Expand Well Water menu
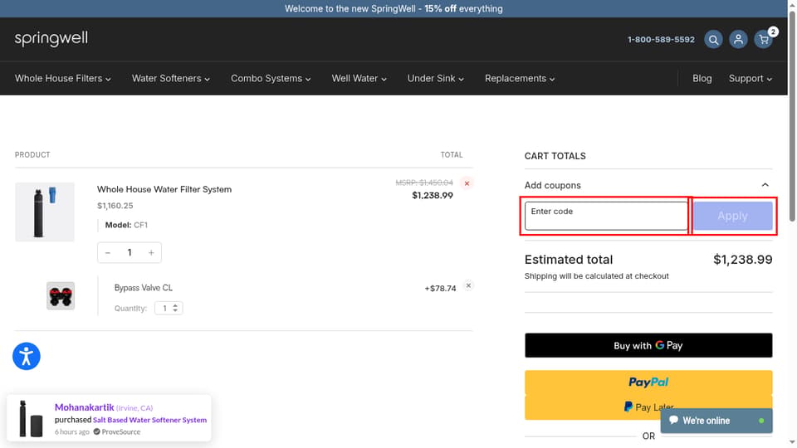 [x=359, y=78]
